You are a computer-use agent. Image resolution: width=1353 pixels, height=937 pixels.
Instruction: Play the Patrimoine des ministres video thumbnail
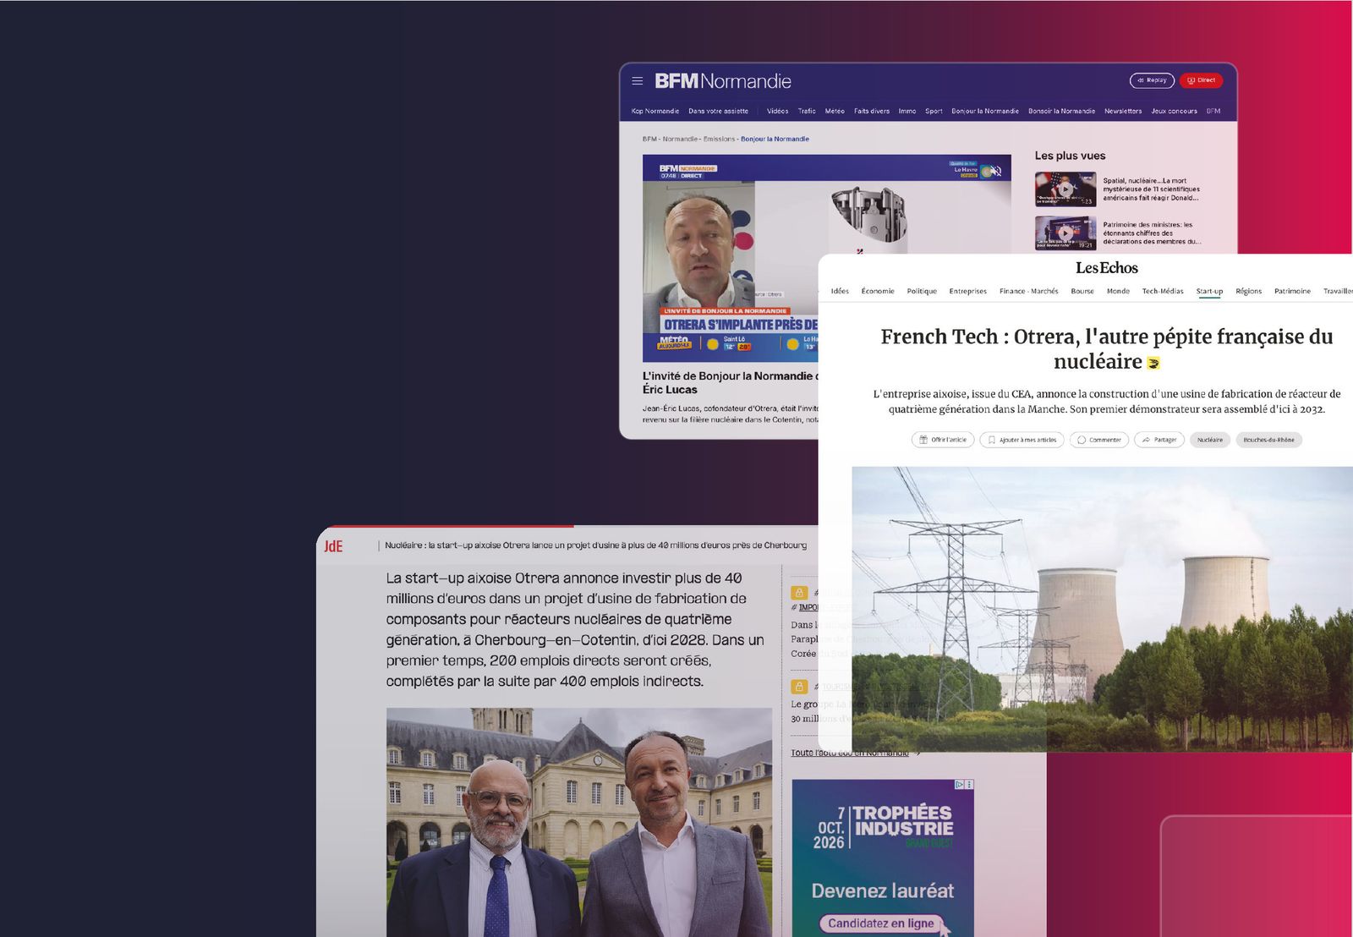pos(1065,233)
